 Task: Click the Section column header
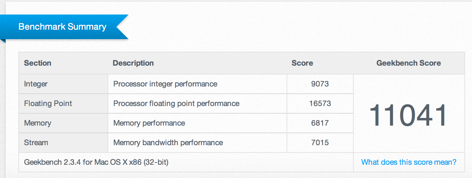point(38,63)
